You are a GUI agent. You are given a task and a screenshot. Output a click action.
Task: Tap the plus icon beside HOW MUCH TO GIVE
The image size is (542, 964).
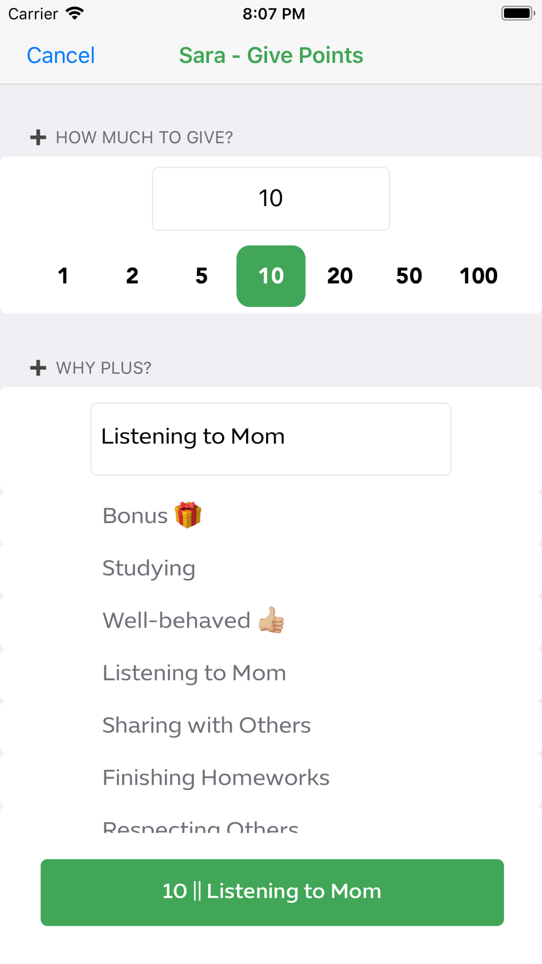coord(38,137)
